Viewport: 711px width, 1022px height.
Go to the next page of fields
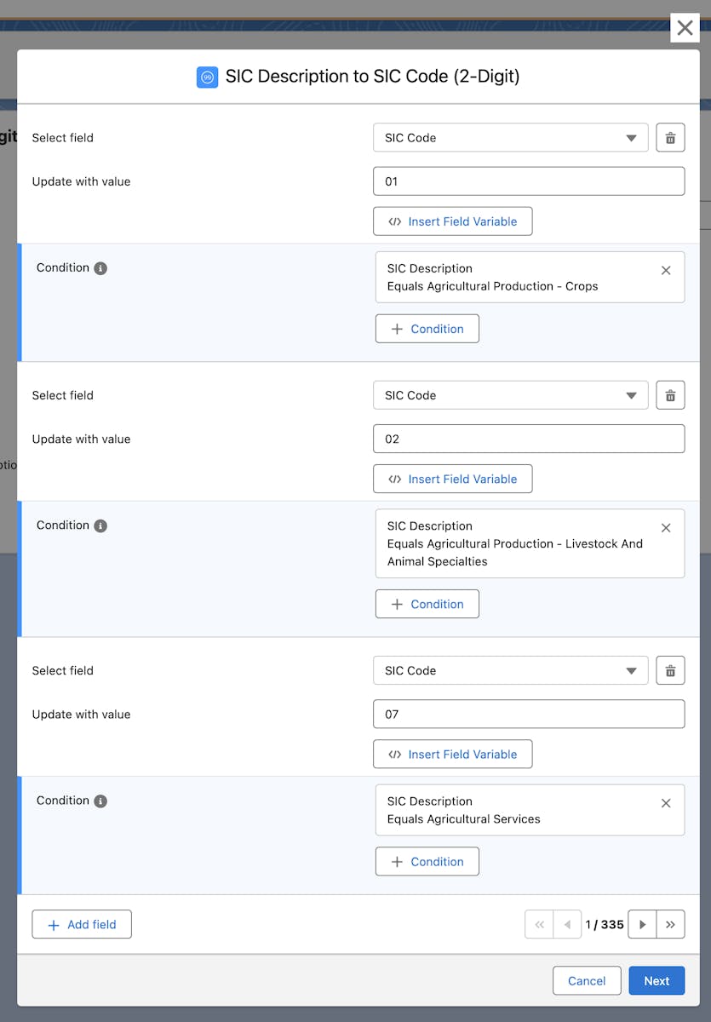642,924
